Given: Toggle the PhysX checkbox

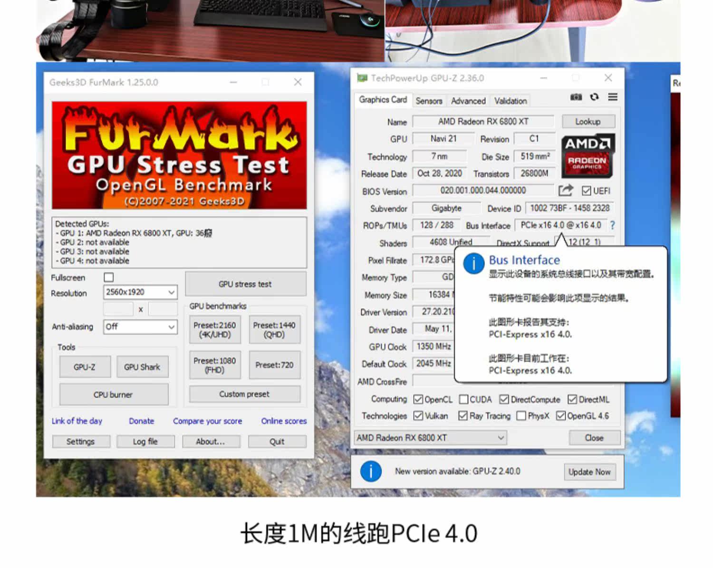Looking at the screenshot, I should [521, 415].
